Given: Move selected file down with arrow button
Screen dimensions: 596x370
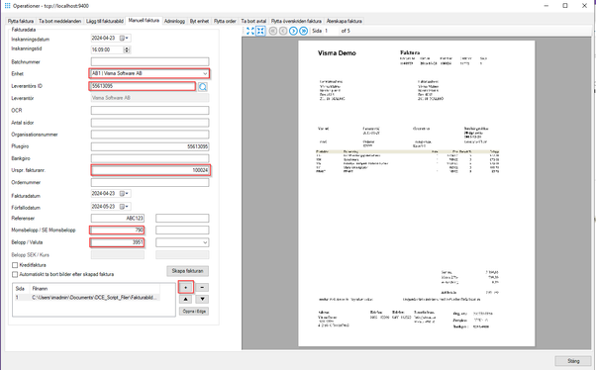Looking at the screenshot, I should click(x=202, y=299).
